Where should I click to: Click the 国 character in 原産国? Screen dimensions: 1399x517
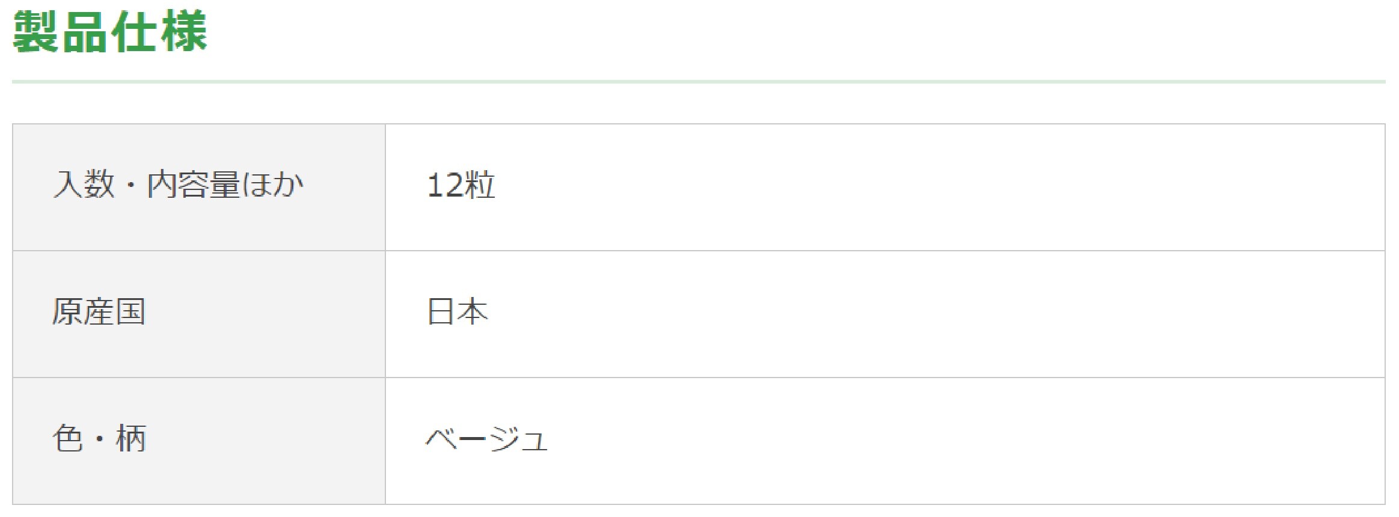point(130,312)
